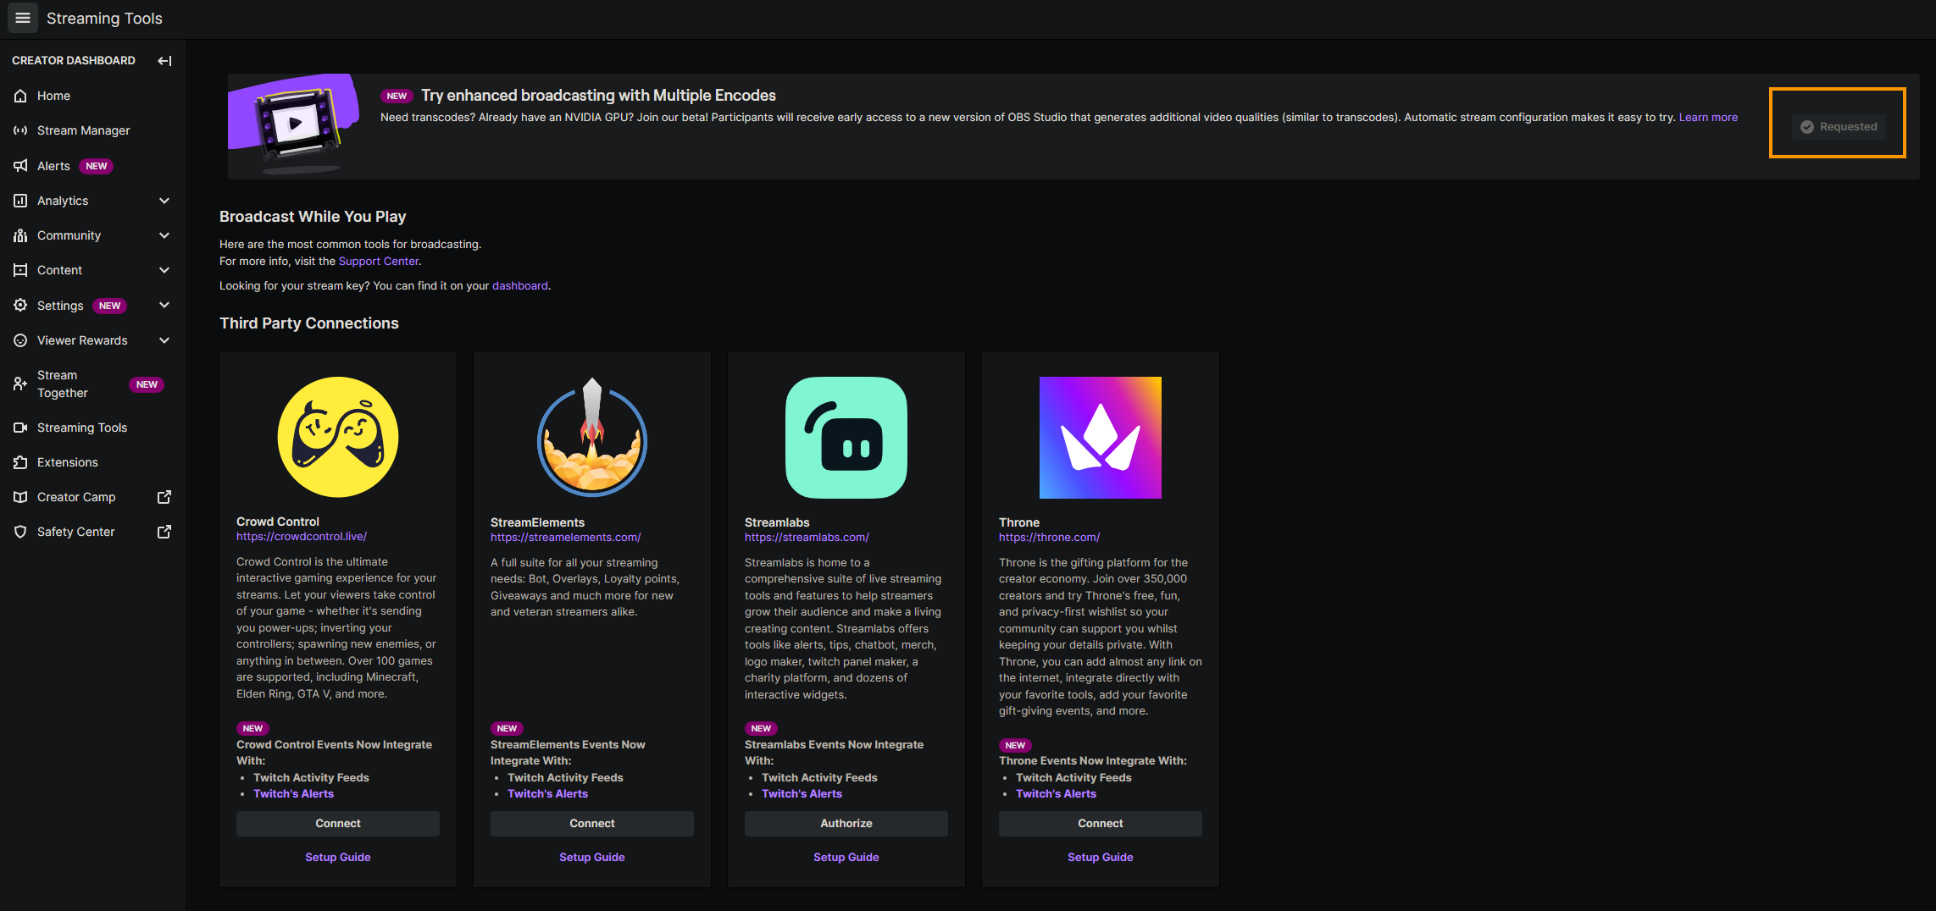
Task: Open Safety Center external link icon
Action: [164, 532]
